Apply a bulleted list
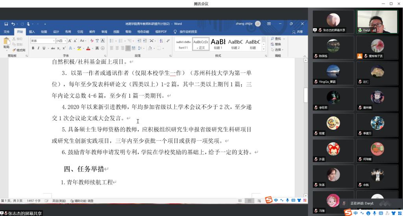The width and height of the screenshot is (403, 216). [x=111, y=41]
